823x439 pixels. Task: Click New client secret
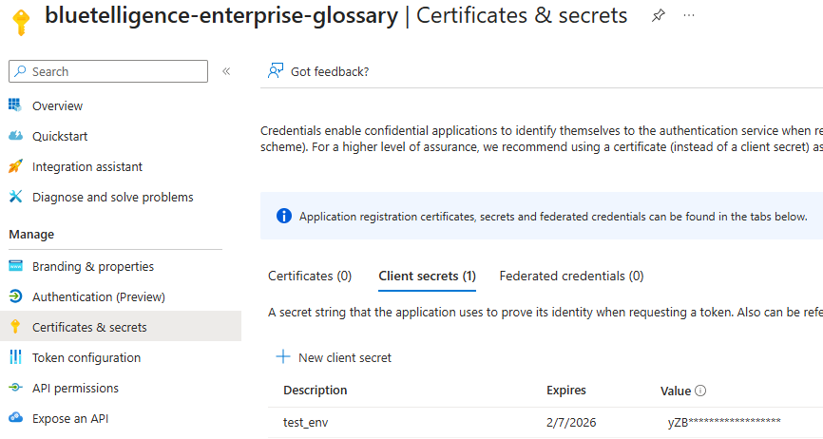(x=345, y=357)
